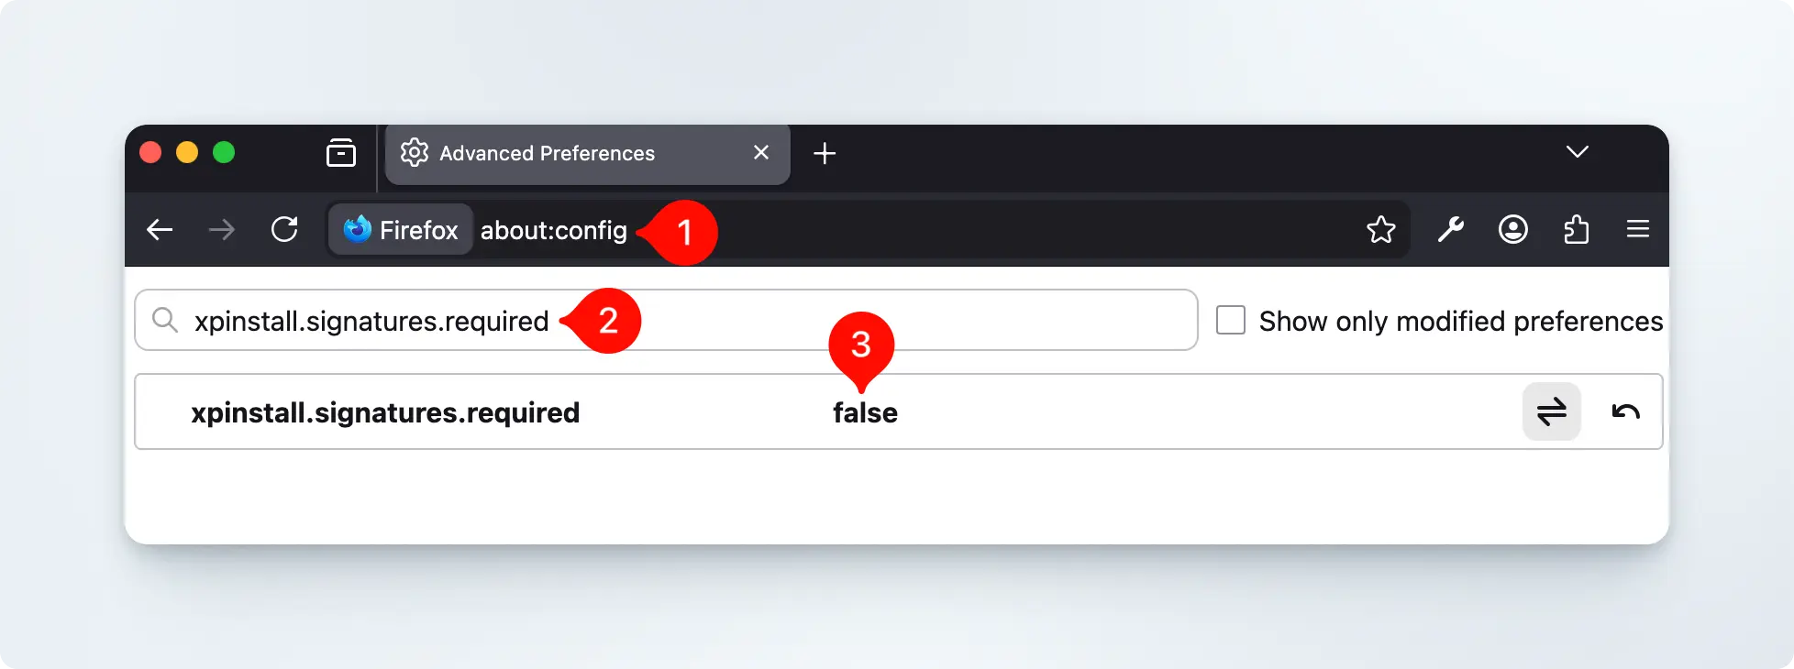Click the about:config address bar text
This screenshot has width=1794, height=669.
point(553,230)
